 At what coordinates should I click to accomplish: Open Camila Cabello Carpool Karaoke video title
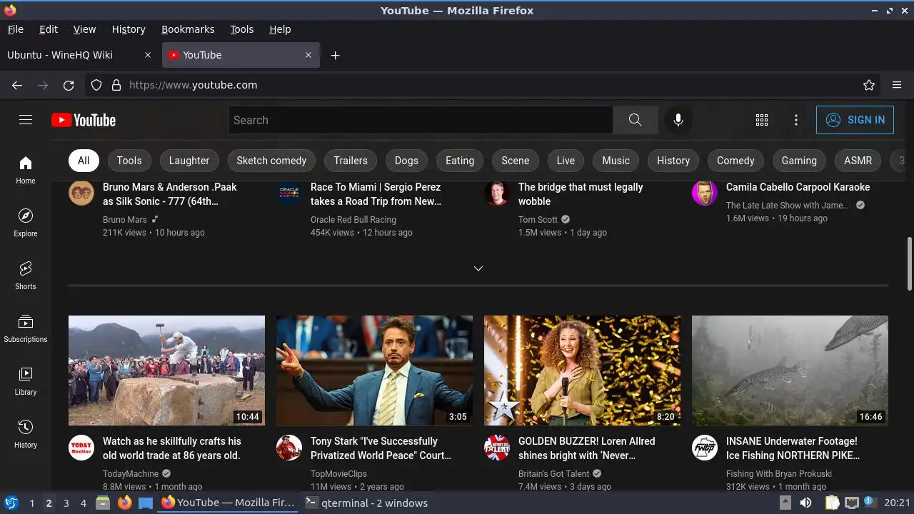[x=798, y=187]
